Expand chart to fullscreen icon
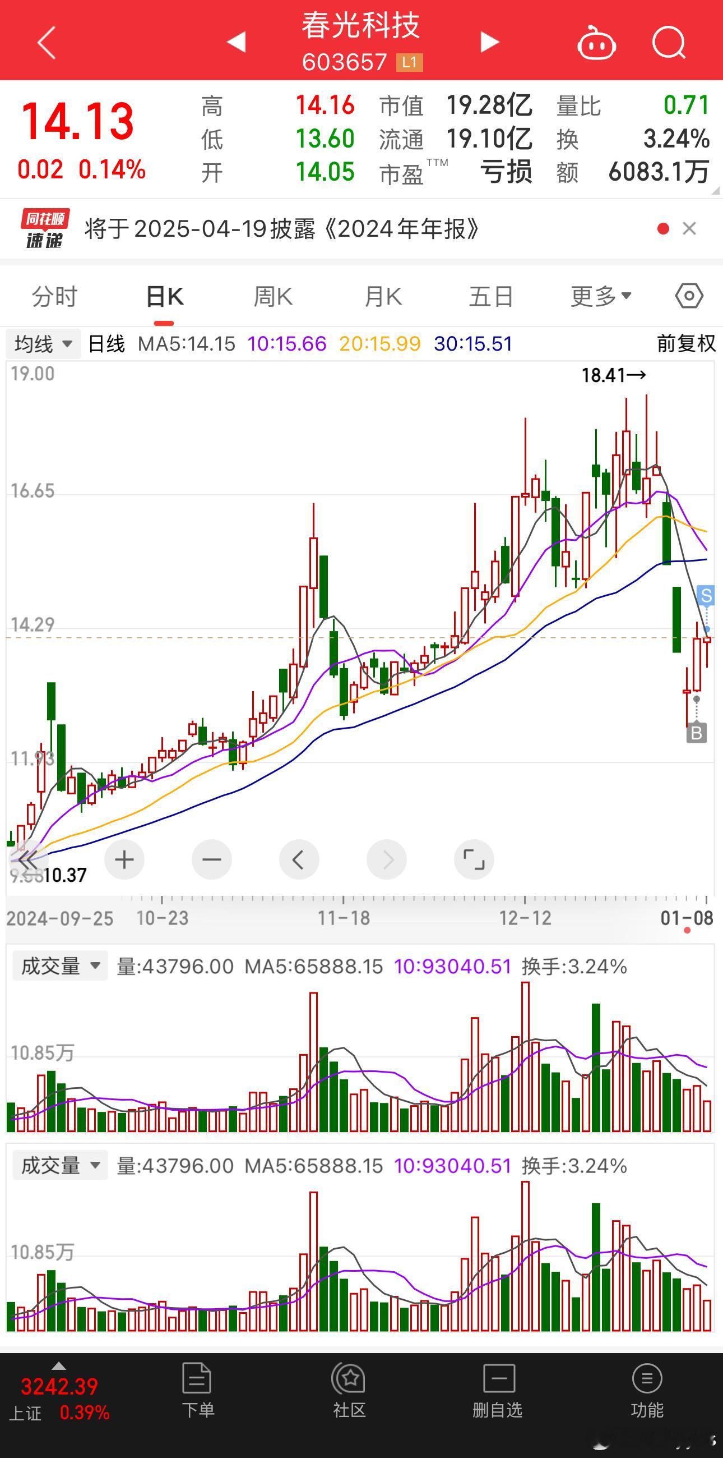Image resolution: width=723 pixels, height=1458 pixels. pos(474,859)
